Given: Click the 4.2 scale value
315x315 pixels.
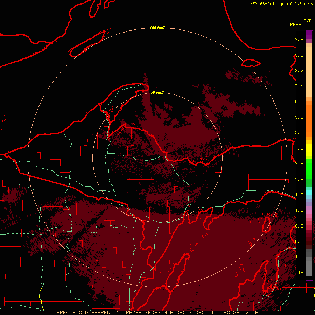Looking at the screenshot, I should 299,148.
